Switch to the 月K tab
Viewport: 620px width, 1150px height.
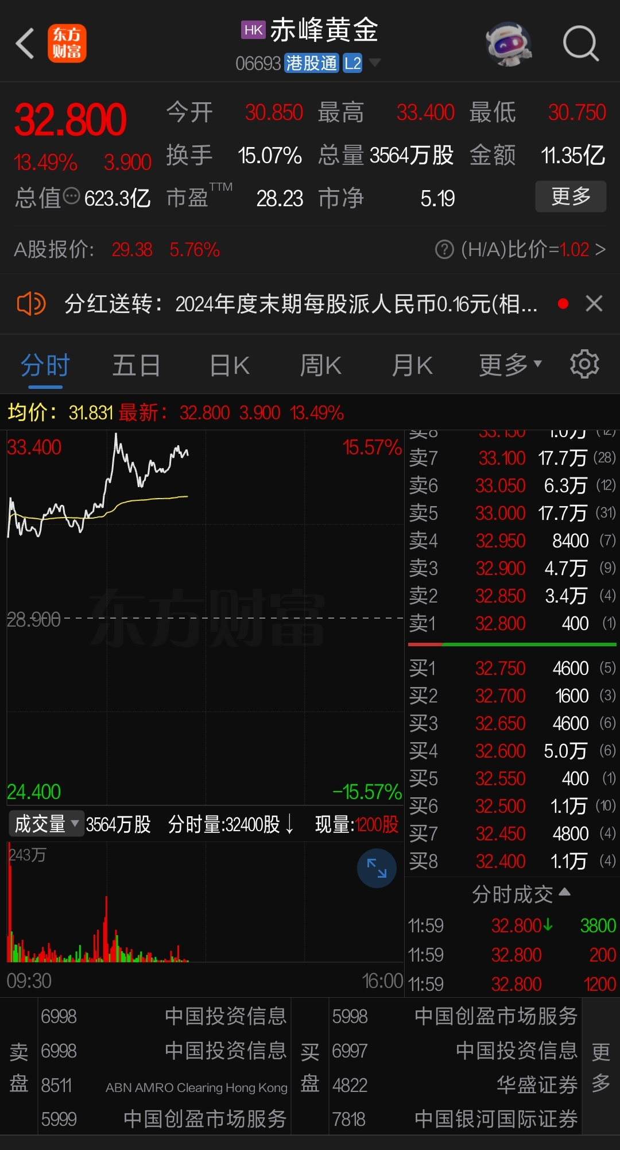[412, 365]
